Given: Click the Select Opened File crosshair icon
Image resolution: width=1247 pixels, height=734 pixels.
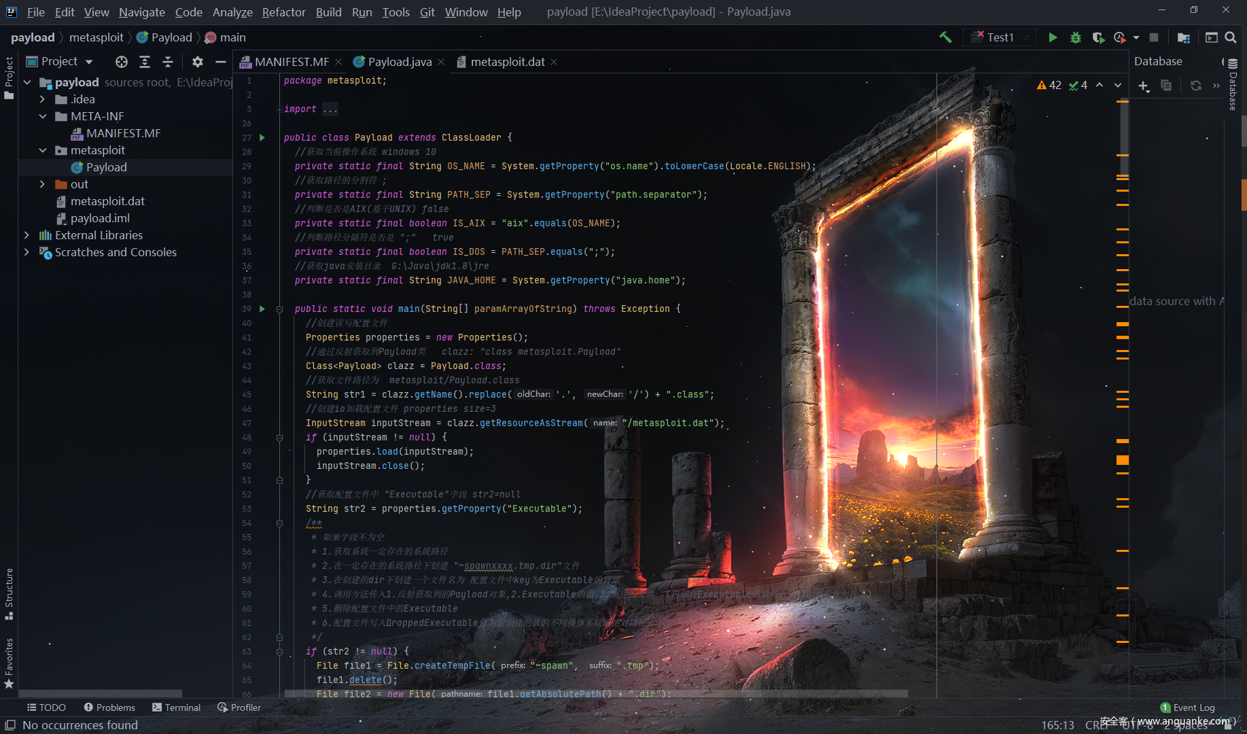Looking at the screenshot, I should coord(122,62).
